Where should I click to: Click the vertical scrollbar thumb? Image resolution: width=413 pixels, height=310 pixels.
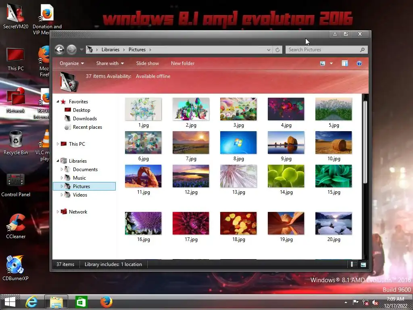pyautogui.click(x=365, y=142)
